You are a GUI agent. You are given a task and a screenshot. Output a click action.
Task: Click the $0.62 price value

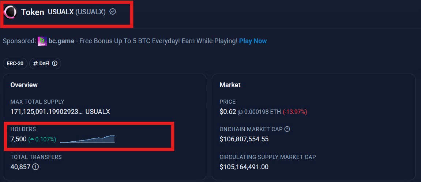tap(228, 112)
